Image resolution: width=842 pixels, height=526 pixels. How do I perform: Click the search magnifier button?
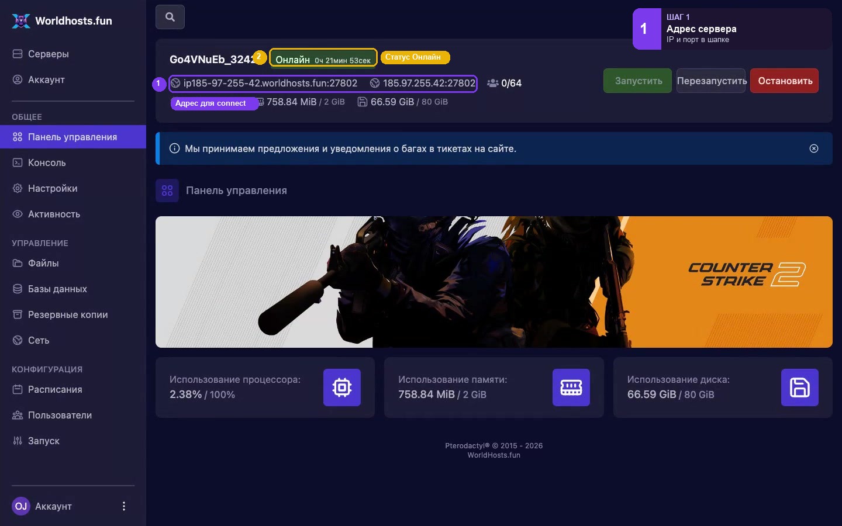point(170,17)
